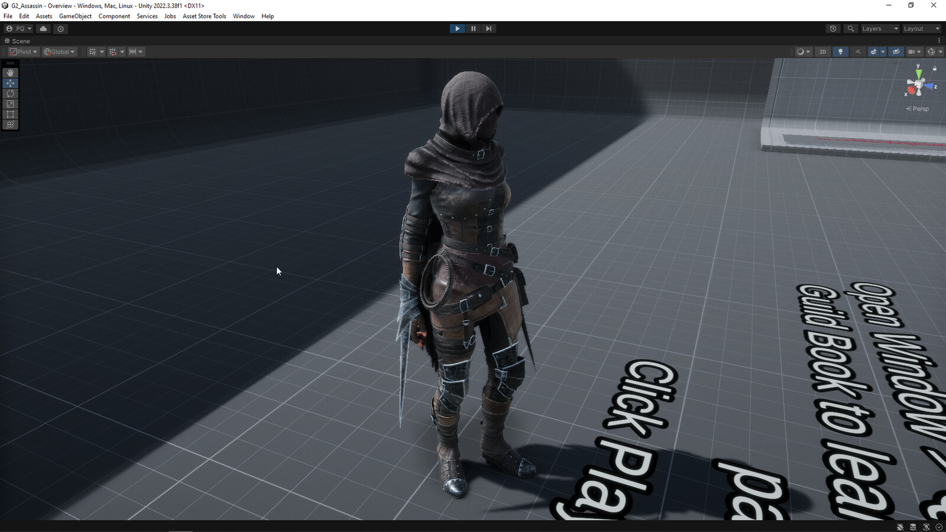Open the Global handle rotation dropdown
The height and width of the screenshot is (532, 946).
click(x=60, y=52)
